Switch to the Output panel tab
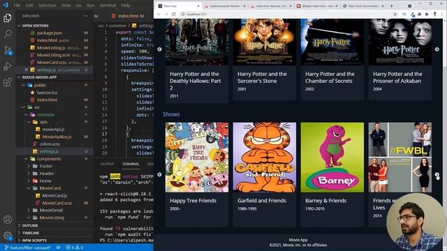Viewport: 447px width, 251px height. tap(107, 164)
